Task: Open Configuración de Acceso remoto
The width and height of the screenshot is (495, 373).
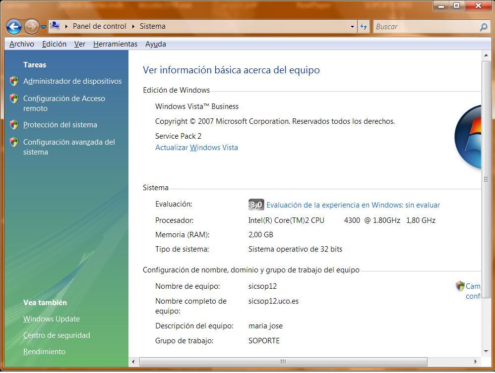Action: tap(64, 103)
